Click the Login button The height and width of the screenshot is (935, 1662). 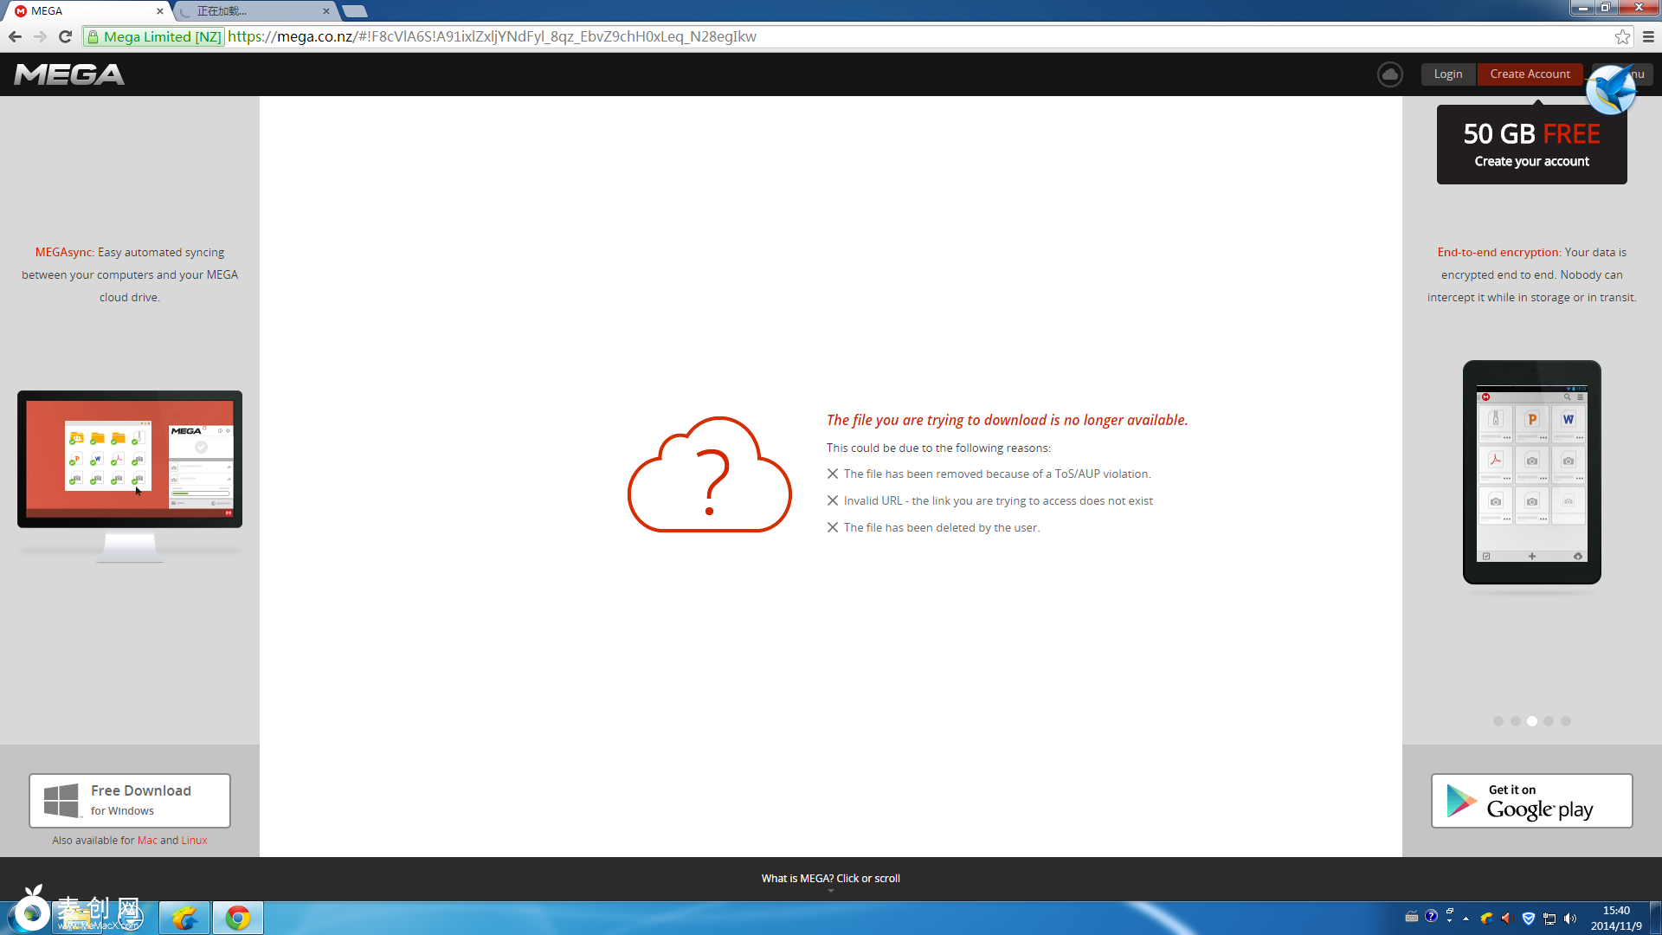[x=1447, y=74]
